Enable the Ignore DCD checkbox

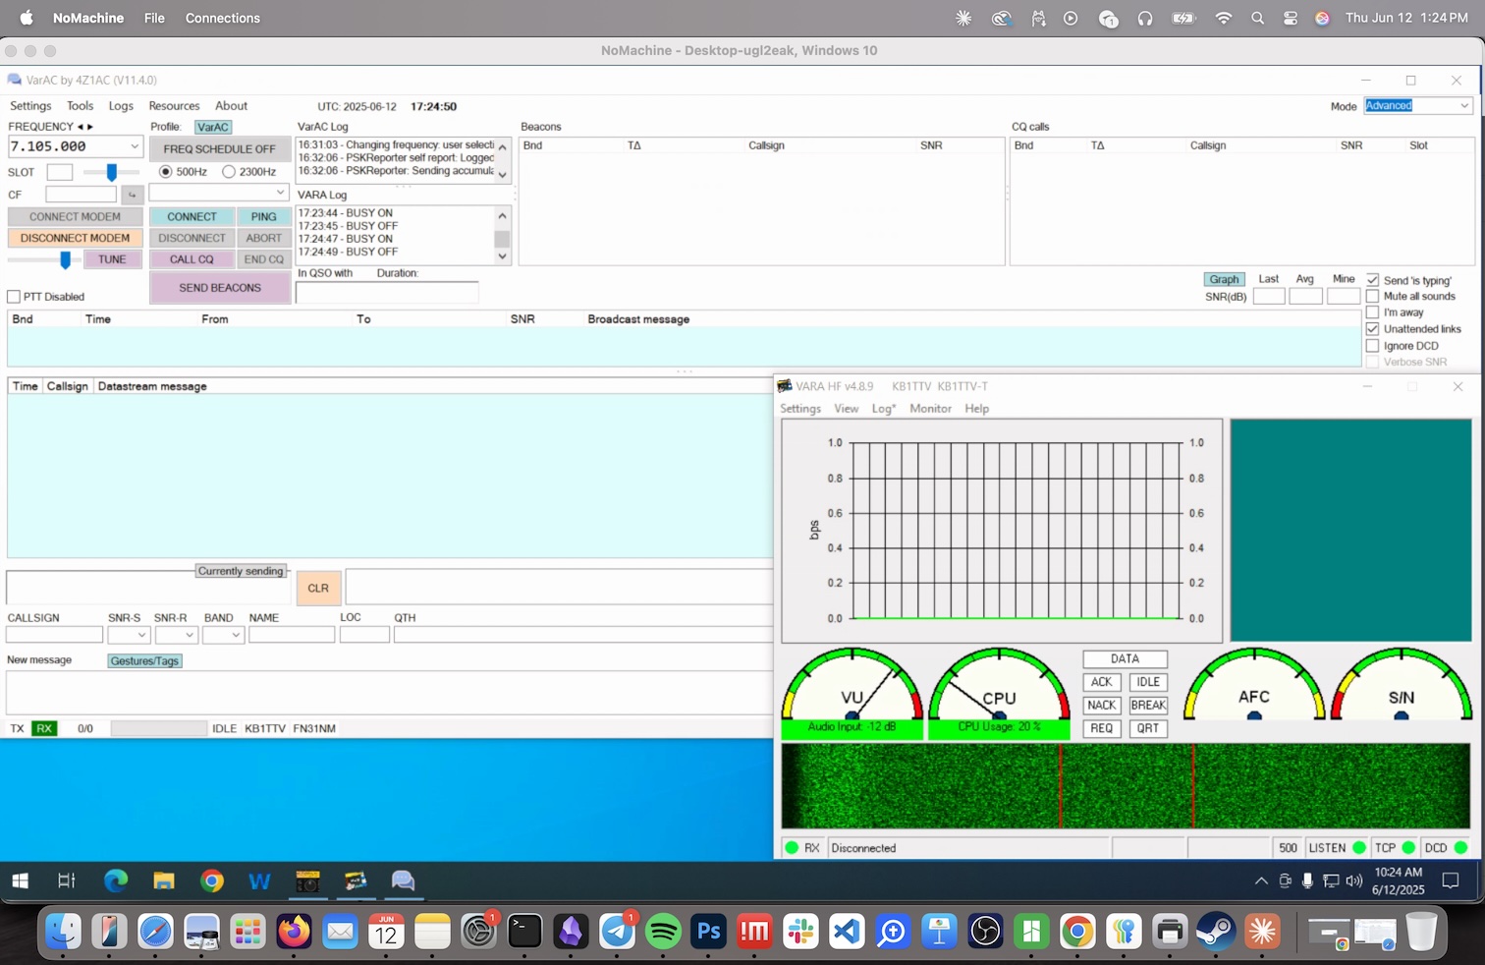[1373, 346]
